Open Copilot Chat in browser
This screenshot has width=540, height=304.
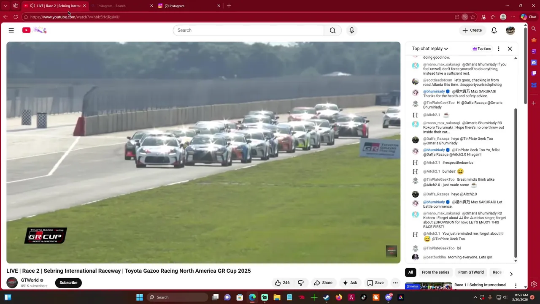point(528,17)
